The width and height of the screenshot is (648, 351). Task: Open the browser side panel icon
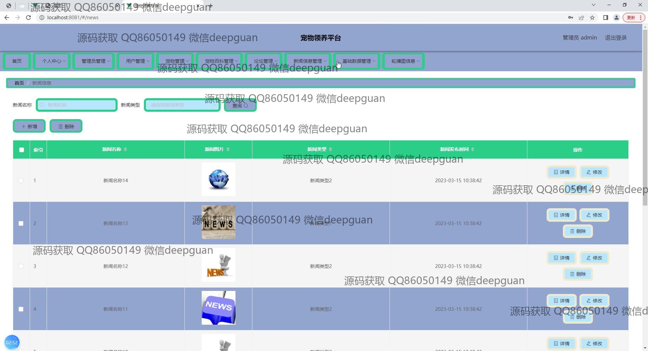click(x=605, y=18)
